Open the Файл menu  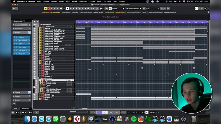coord(39,1)
